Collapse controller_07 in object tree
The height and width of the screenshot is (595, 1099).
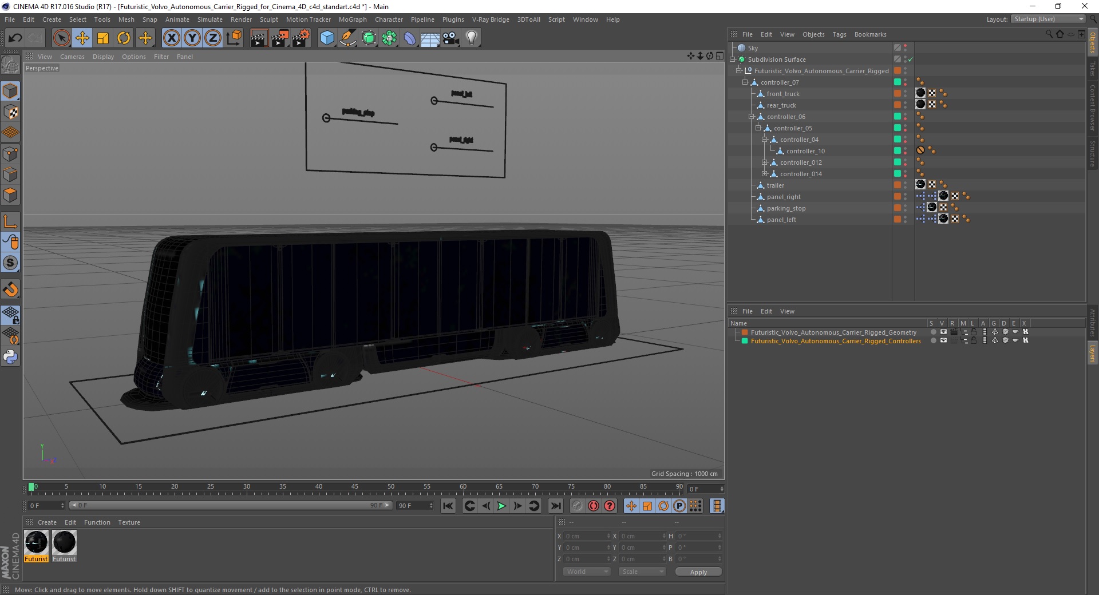tap(745, 82)
